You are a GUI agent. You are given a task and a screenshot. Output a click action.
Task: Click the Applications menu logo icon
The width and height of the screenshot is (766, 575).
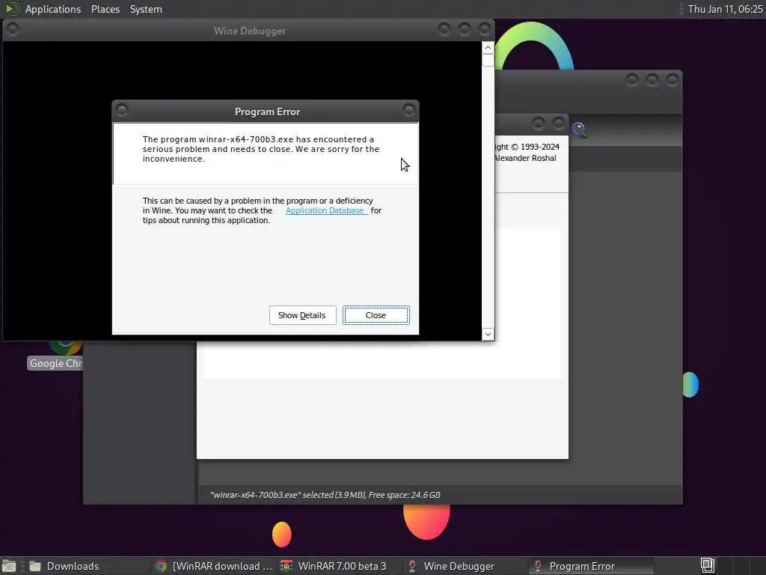tap(12, 9)
